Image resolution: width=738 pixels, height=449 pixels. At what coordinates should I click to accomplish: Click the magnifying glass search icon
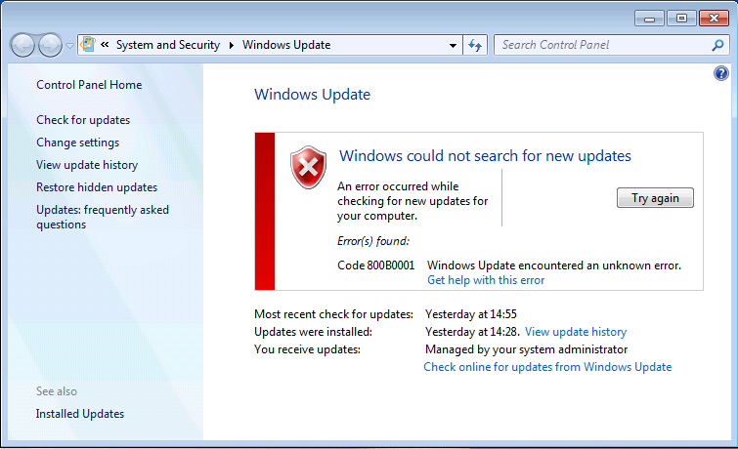tap(717, 45)
